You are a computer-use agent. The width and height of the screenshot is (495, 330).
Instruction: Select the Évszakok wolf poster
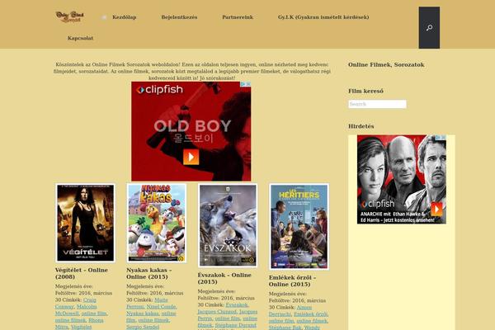228,225
